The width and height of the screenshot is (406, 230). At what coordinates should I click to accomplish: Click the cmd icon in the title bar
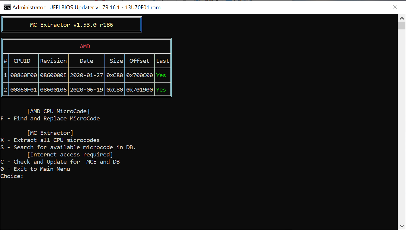click(7, 7)
